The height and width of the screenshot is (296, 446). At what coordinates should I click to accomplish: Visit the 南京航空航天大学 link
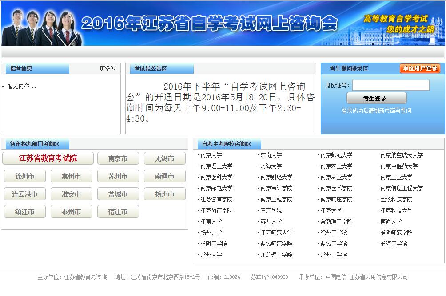click(x=402, y=155)
